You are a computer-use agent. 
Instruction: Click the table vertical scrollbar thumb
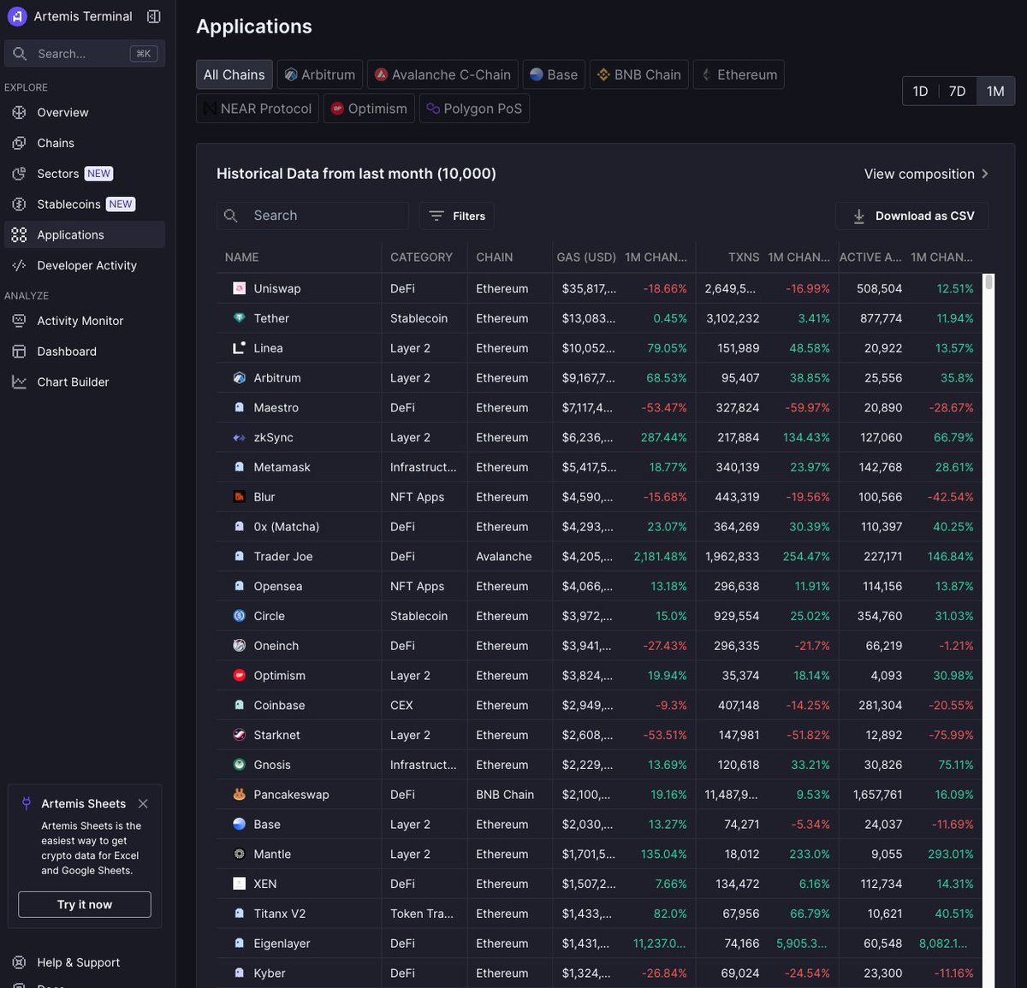click(989, 281)
